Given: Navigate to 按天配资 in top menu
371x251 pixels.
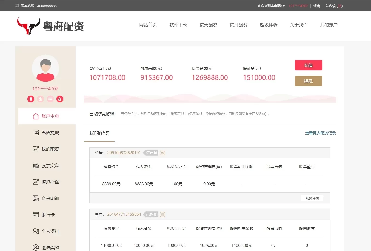Looking at the screenshot, I should (x=208, y=25).
